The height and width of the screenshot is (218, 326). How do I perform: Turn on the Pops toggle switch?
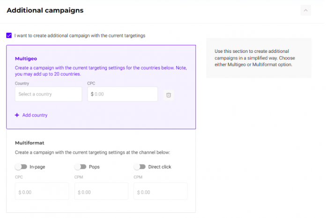coord(80,167)
